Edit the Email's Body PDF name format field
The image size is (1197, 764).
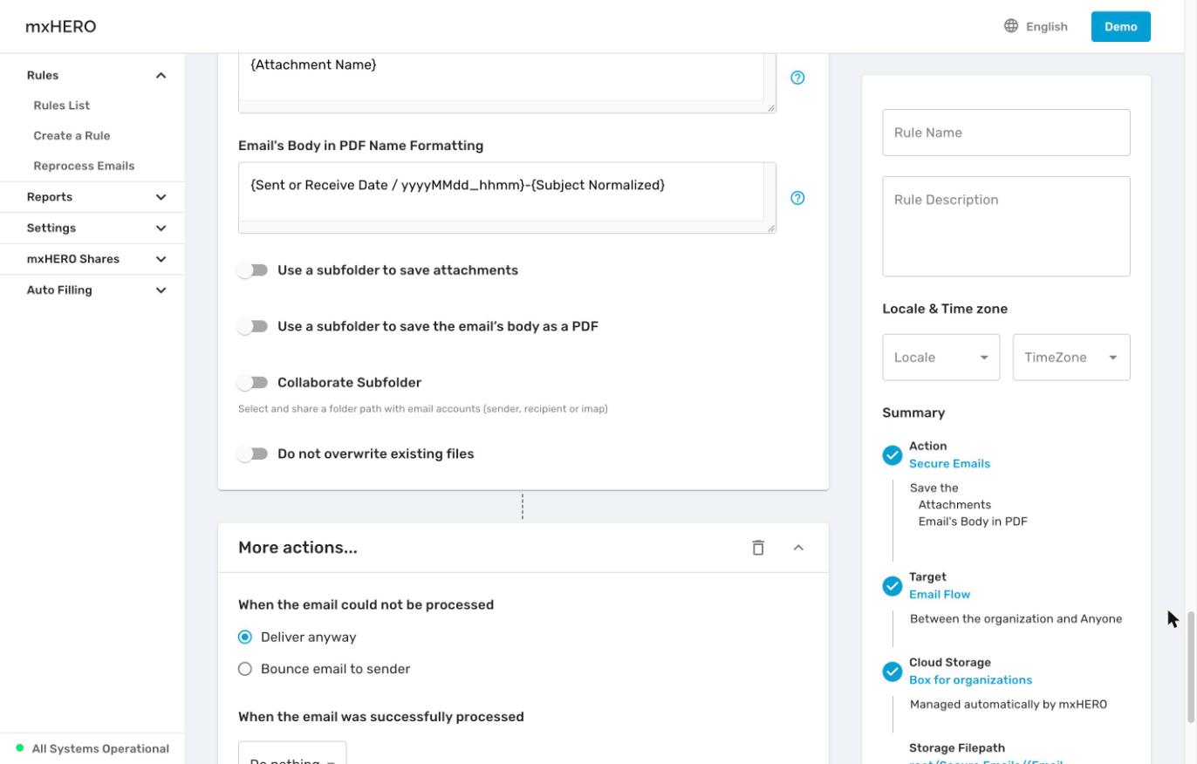click(507, 197)
